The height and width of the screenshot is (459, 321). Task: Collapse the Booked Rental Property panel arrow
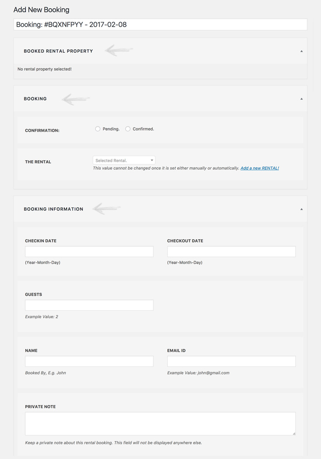tap(301, 51)
